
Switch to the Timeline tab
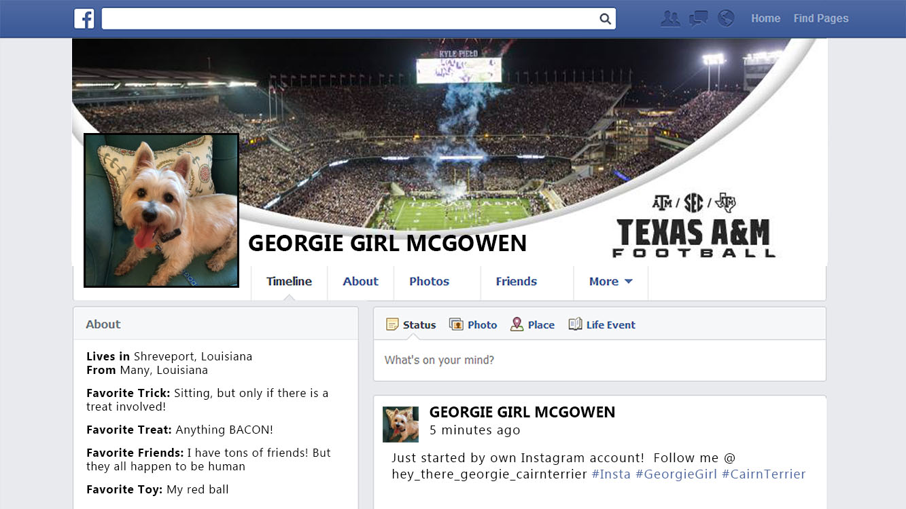289,282
